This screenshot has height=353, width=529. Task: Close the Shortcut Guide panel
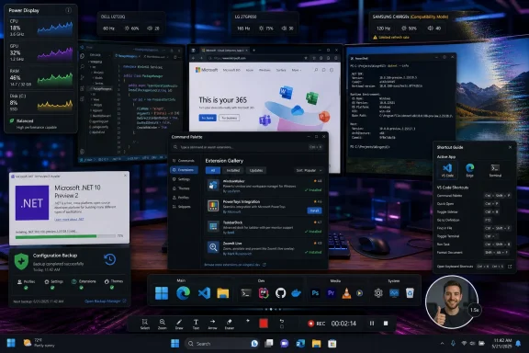pyautogui.click(x=510, y=147)
